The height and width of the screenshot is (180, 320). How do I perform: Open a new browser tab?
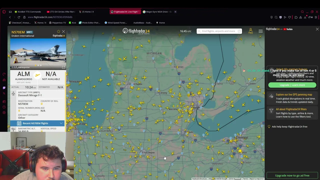[175, 12]
